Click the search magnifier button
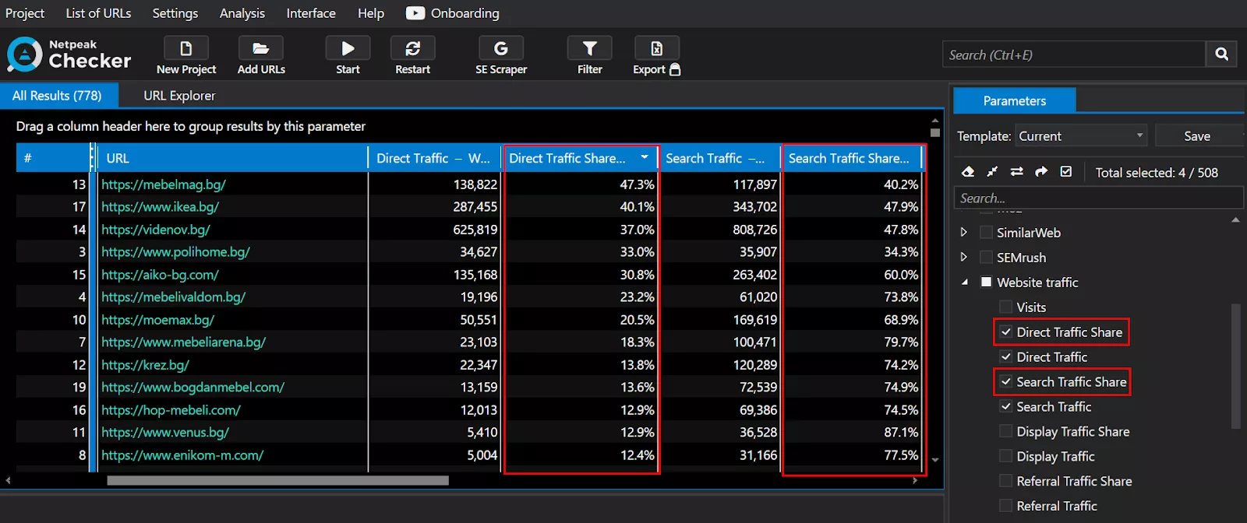The image size is (1247, 523). pyautogui.click(x=1221, y=54)
